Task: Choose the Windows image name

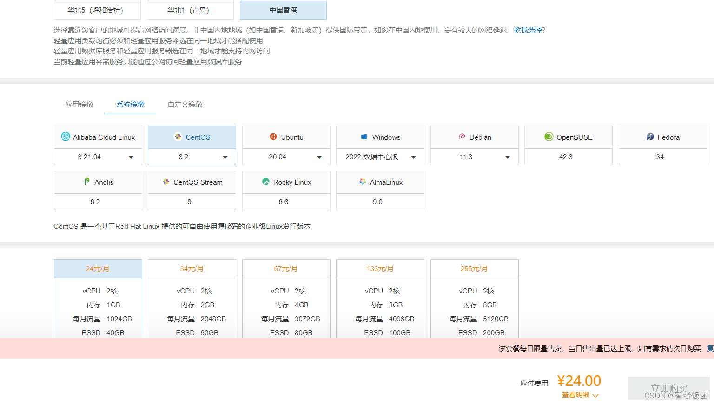Action: pyautogui.click(x=386, y=137)
